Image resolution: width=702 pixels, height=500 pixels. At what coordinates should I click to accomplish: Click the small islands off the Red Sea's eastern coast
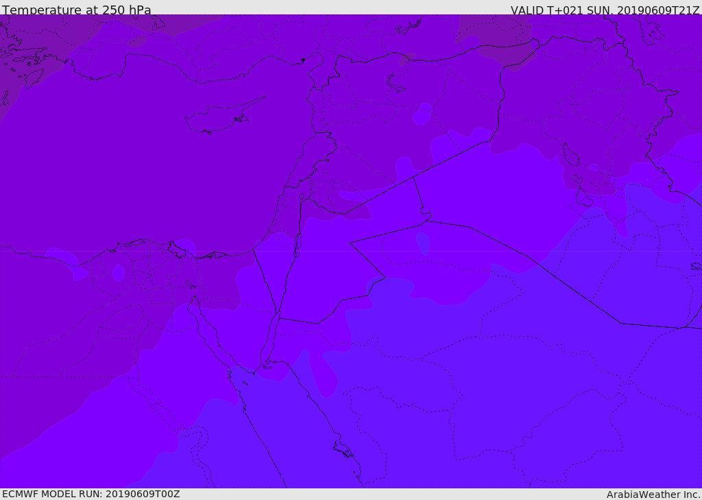tap(343, 450)
